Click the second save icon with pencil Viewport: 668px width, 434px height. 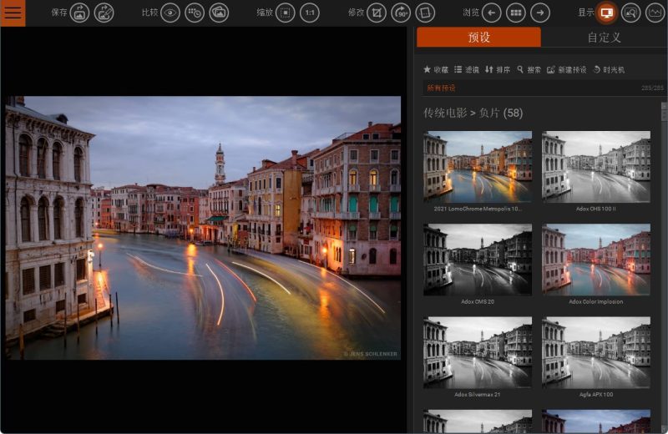pyautogui.click(x=104, y=13)
